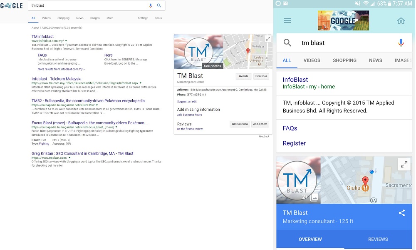The image size is (416, 250).
Task: Open the Here sitelink under TM infoblast
Action: [x=108, y=55]
